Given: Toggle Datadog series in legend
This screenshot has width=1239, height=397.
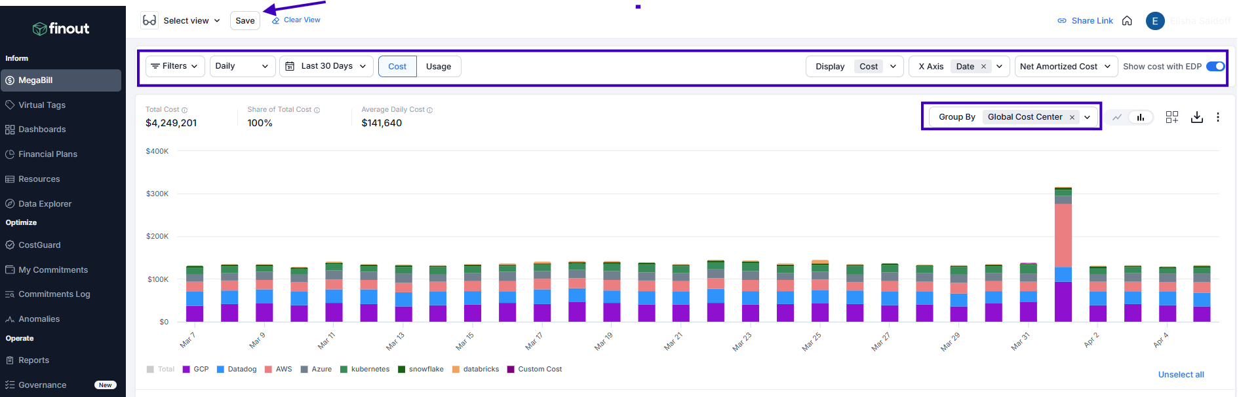Looking at the screenshot, I should (x=237, y=370).
